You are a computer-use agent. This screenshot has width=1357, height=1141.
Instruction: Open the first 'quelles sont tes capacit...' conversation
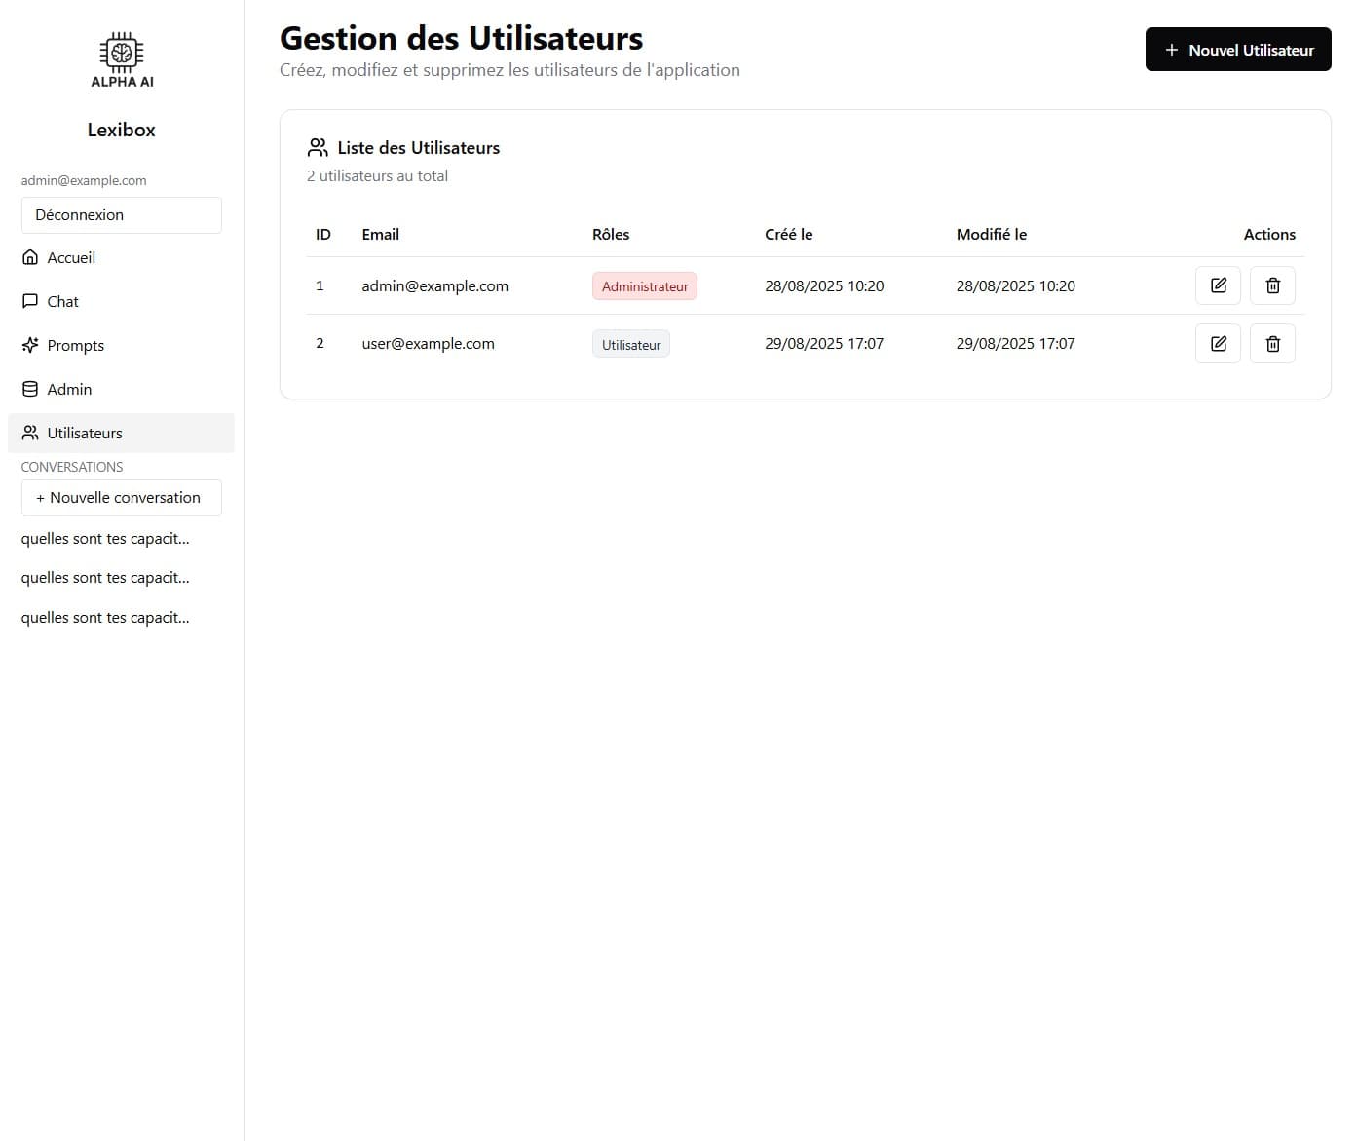(x=105, y=538)
